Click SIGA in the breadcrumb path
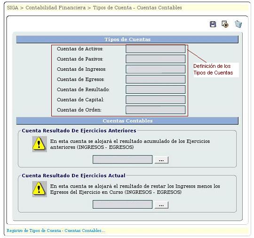 click(x=13, y=8)
